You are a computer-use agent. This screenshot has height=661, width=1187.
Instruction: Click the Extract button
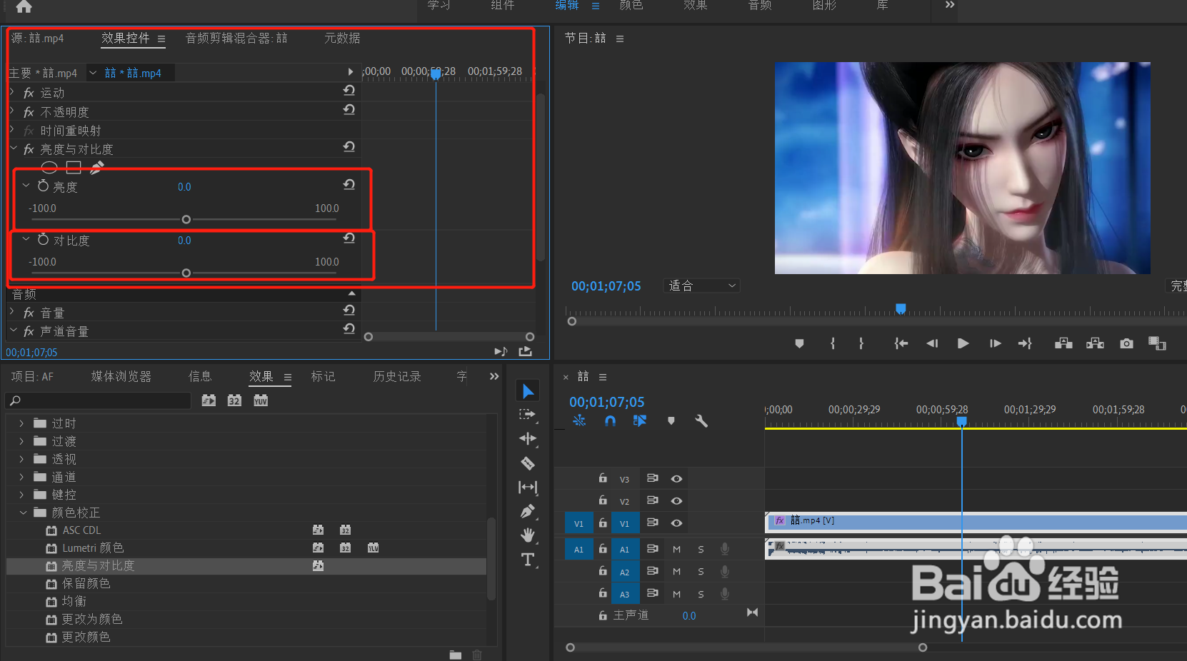(x=1095, y=344)
